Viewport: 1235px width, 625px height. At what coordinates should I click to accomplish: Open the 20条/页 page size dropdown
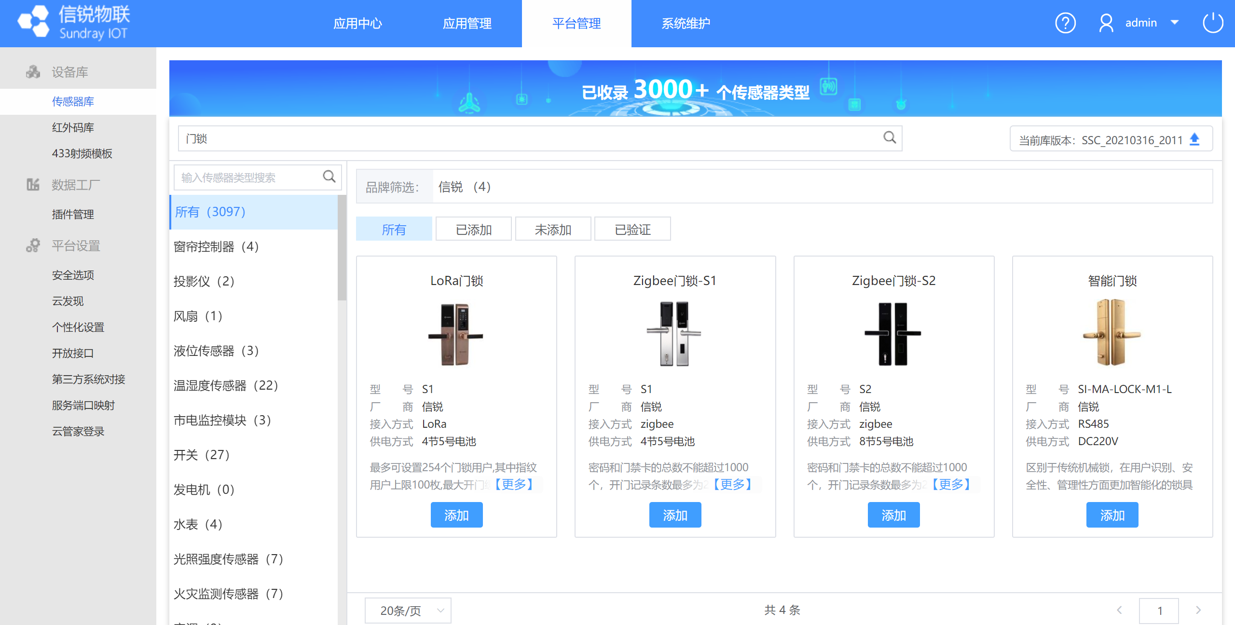click(408, 611)
